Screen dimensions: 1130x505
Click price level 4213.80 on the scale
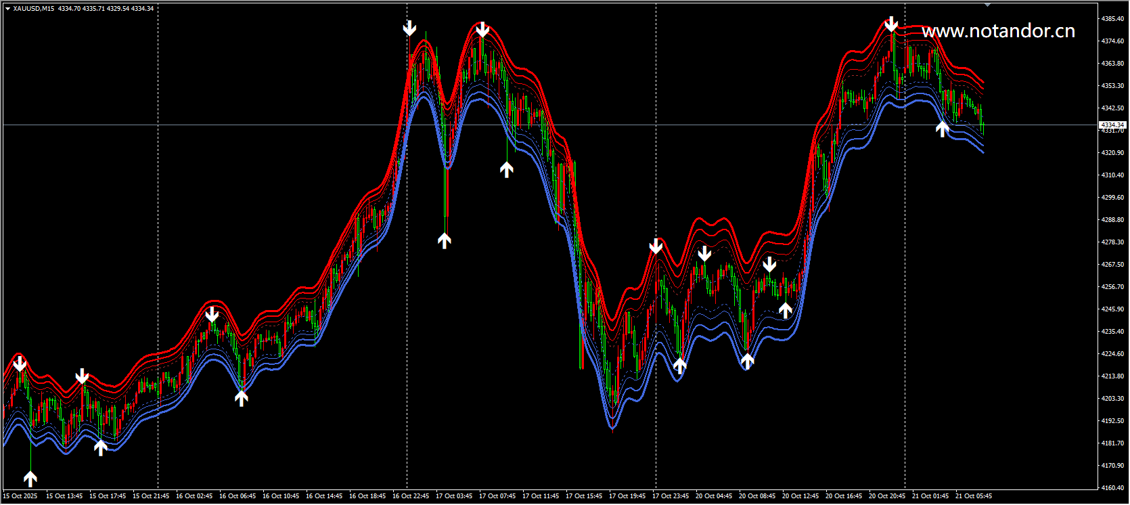tap(1112, 376)
